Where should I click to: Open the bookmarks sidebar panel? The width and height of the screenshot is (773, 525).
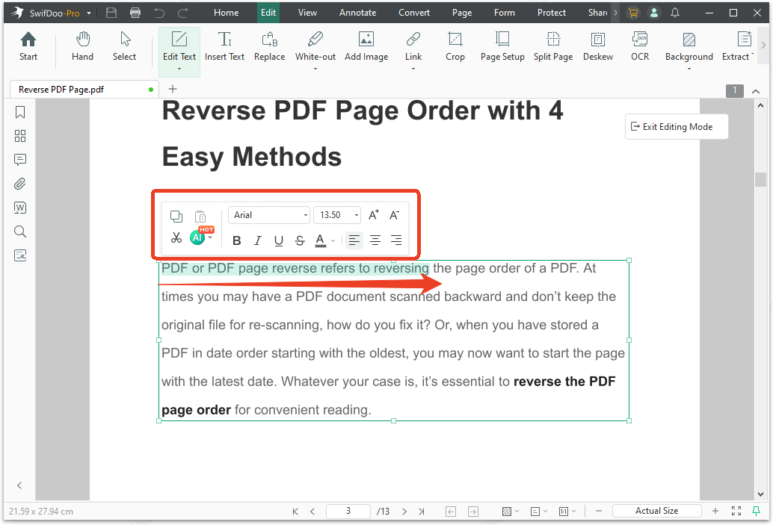tap(20, 112)
